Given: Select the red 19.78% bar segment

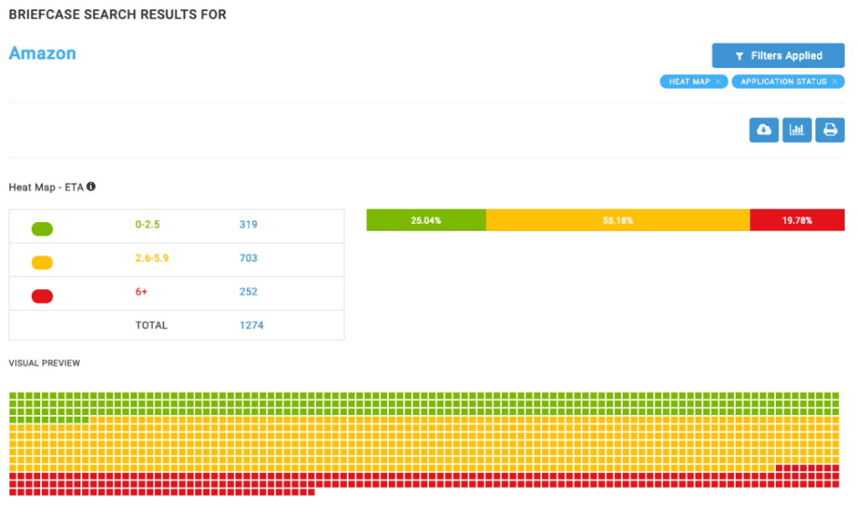Looking at the screenshot, I should pyautogui.click(x=798, y=220).
